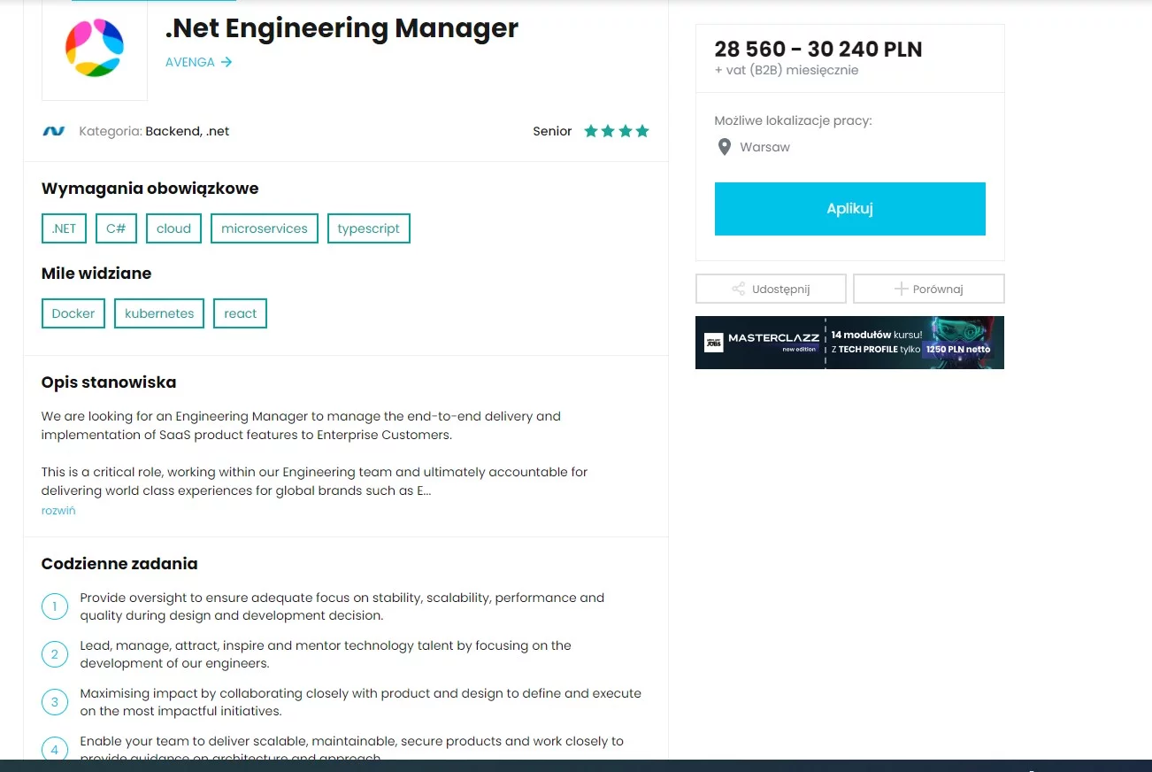
Task: Click the react tag
Action: coord(240,313)
